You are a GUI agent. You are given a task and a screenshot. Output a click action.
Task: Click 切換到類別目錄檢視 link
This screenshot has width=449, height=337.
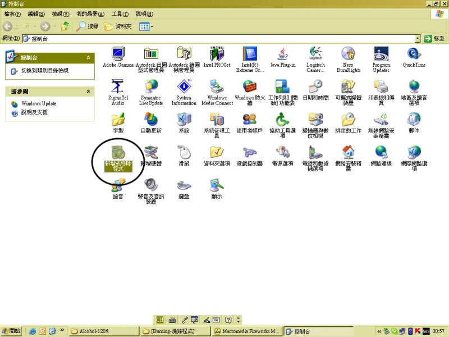(44, 71)
